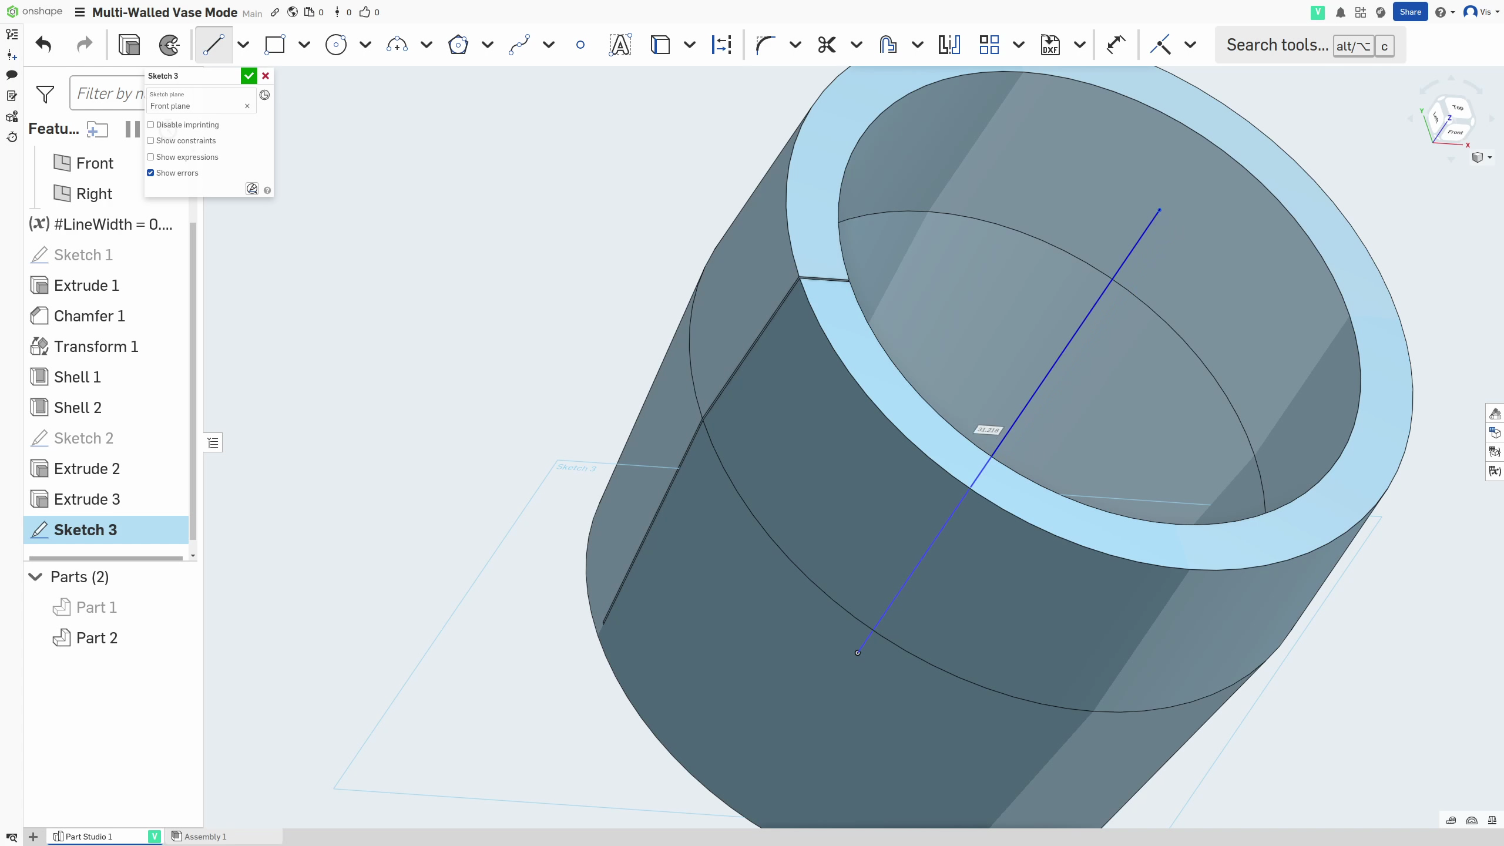Accept Sketch 3 with green checkmark
The height and width of the screenshot is (846, 1504).
pyautogui.click(x=249, y=76)
